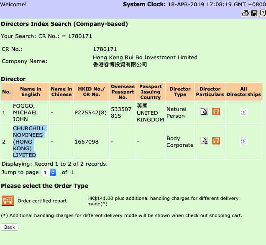
Task: Click the highlighted Churchill Nominees (Hong Kong) Limited name
Action: [x=28, y=141]
